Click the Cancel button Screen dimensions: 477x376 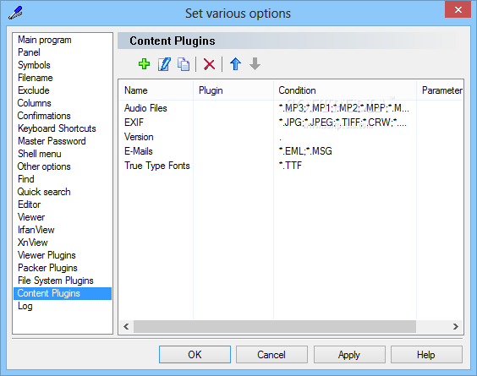pyautogui.click(x=271, y=354)
